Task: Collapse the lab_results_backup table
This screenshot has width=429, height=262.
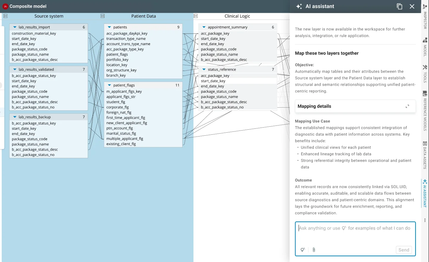Action: point(15,117)
